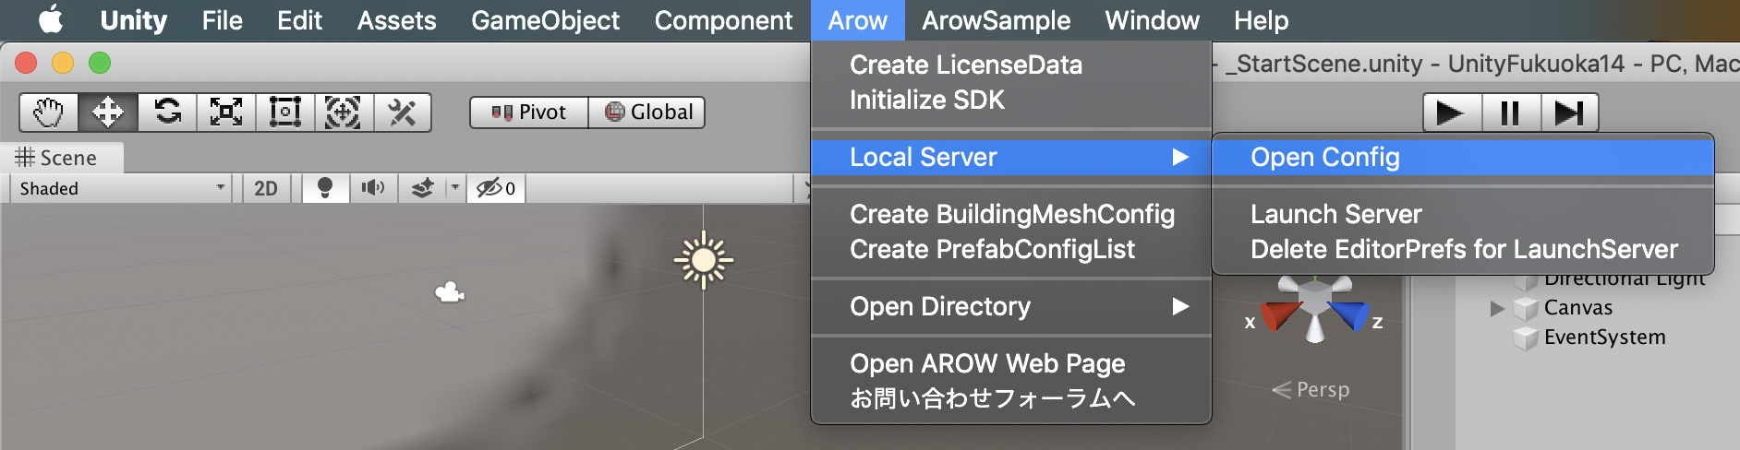
Task: Select Directional Light in hierarchy
Action: click(1624, 279)
